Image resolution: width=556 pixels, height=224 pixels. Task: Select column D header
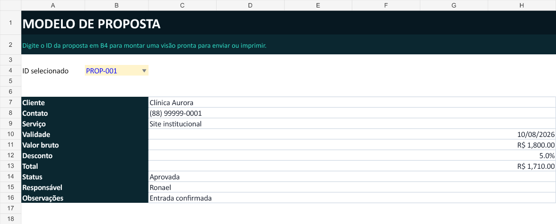pyautogui.click(x=251, y=5)
